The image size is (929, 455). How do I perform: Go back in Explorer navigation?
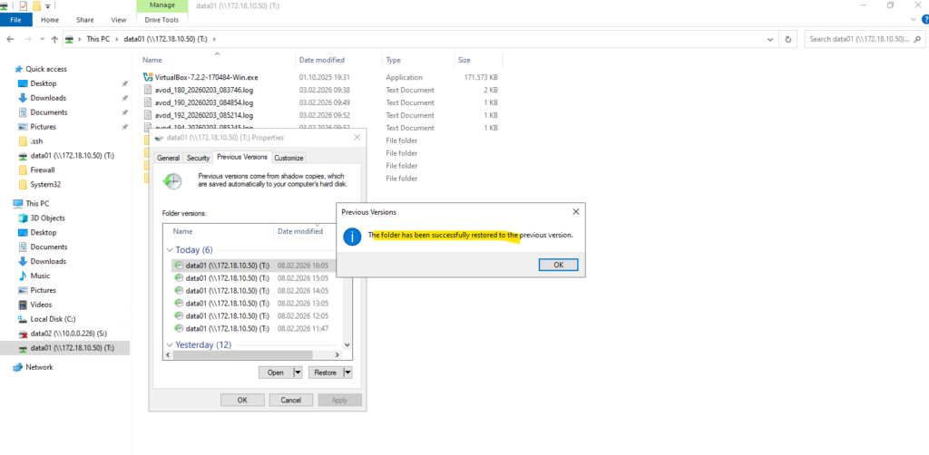pos(10,39)
